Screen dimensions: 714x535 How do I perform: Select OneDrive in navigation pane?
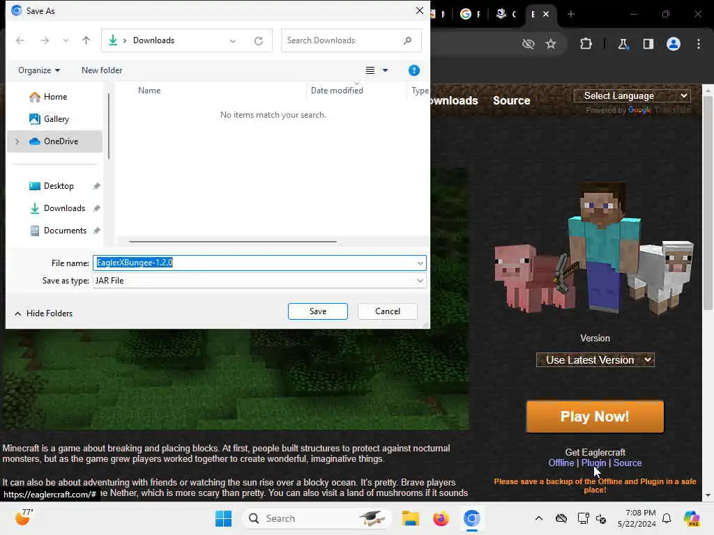54,141
